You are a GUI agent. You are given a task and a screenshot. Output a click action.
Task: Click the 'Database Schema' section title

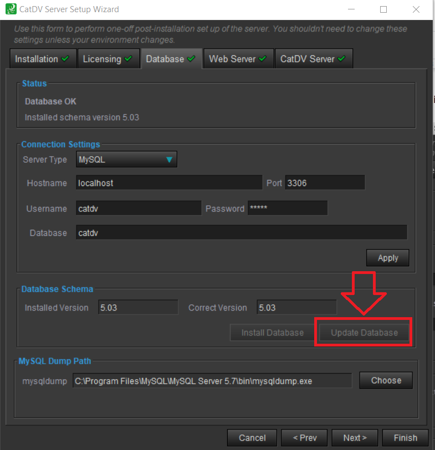click(x=57, y=289)
